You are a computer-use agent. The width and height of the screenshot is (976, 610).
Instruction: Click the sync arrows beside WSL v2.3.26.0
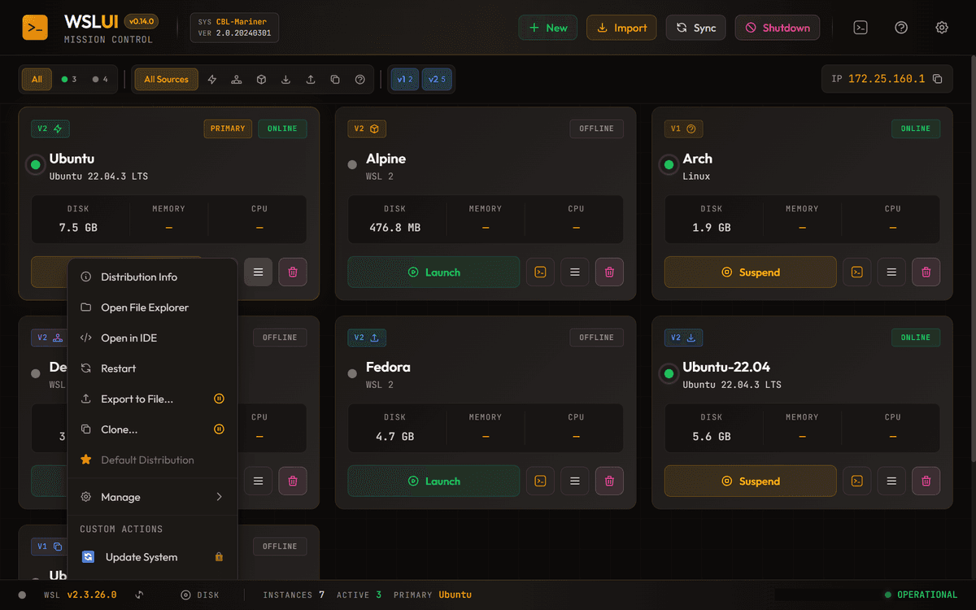tap(140, 595)
